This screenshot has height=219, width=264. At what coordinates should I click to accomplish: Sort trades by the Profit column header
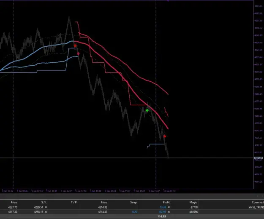click(x=166, y=203)
